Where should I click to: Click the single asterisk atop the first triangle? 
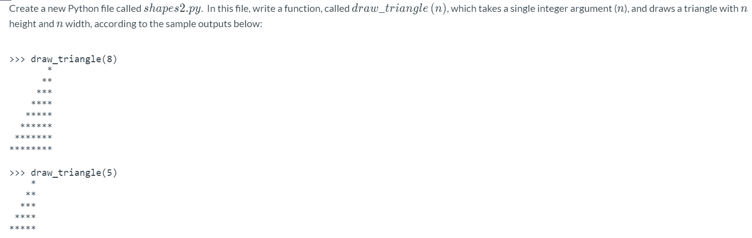50,71
